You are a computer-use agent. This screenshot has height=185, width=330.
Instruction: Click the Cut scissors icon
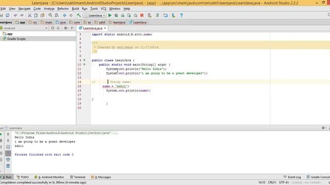coord(29,15)
